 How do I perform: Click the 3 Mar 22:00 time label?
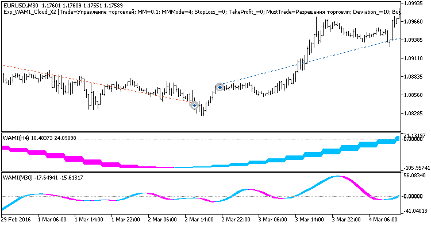(347, 220)
